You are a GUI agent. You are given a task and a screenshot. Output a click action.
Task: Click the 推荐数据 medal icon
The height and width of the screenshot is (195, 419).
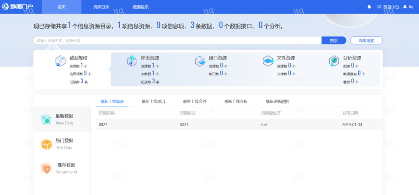[x=46, y=169]
